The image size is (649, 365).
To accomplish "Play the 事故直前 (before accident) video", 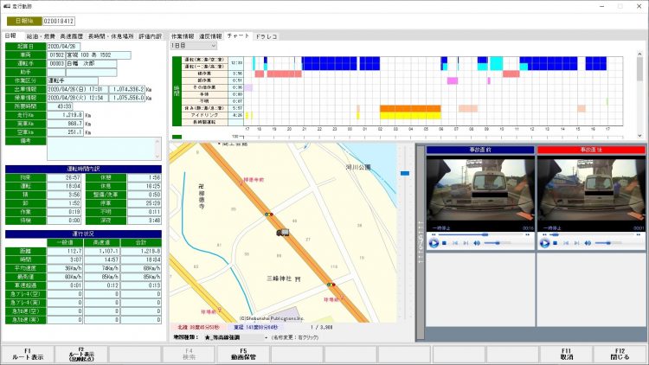I will pyautogui.click(x=433, y=243).
